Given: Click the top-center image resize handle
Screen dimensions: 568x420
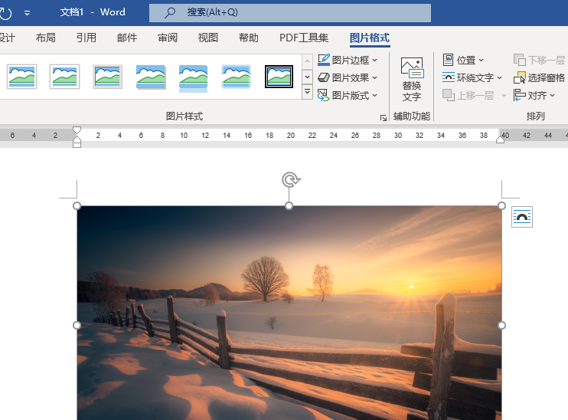Looking at the screenshot, I should pyautogui.click(x=289, y=205).
